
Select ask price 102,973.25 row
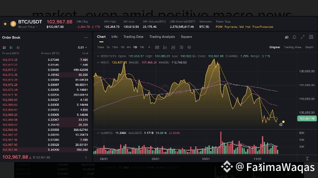coord(45,59)
